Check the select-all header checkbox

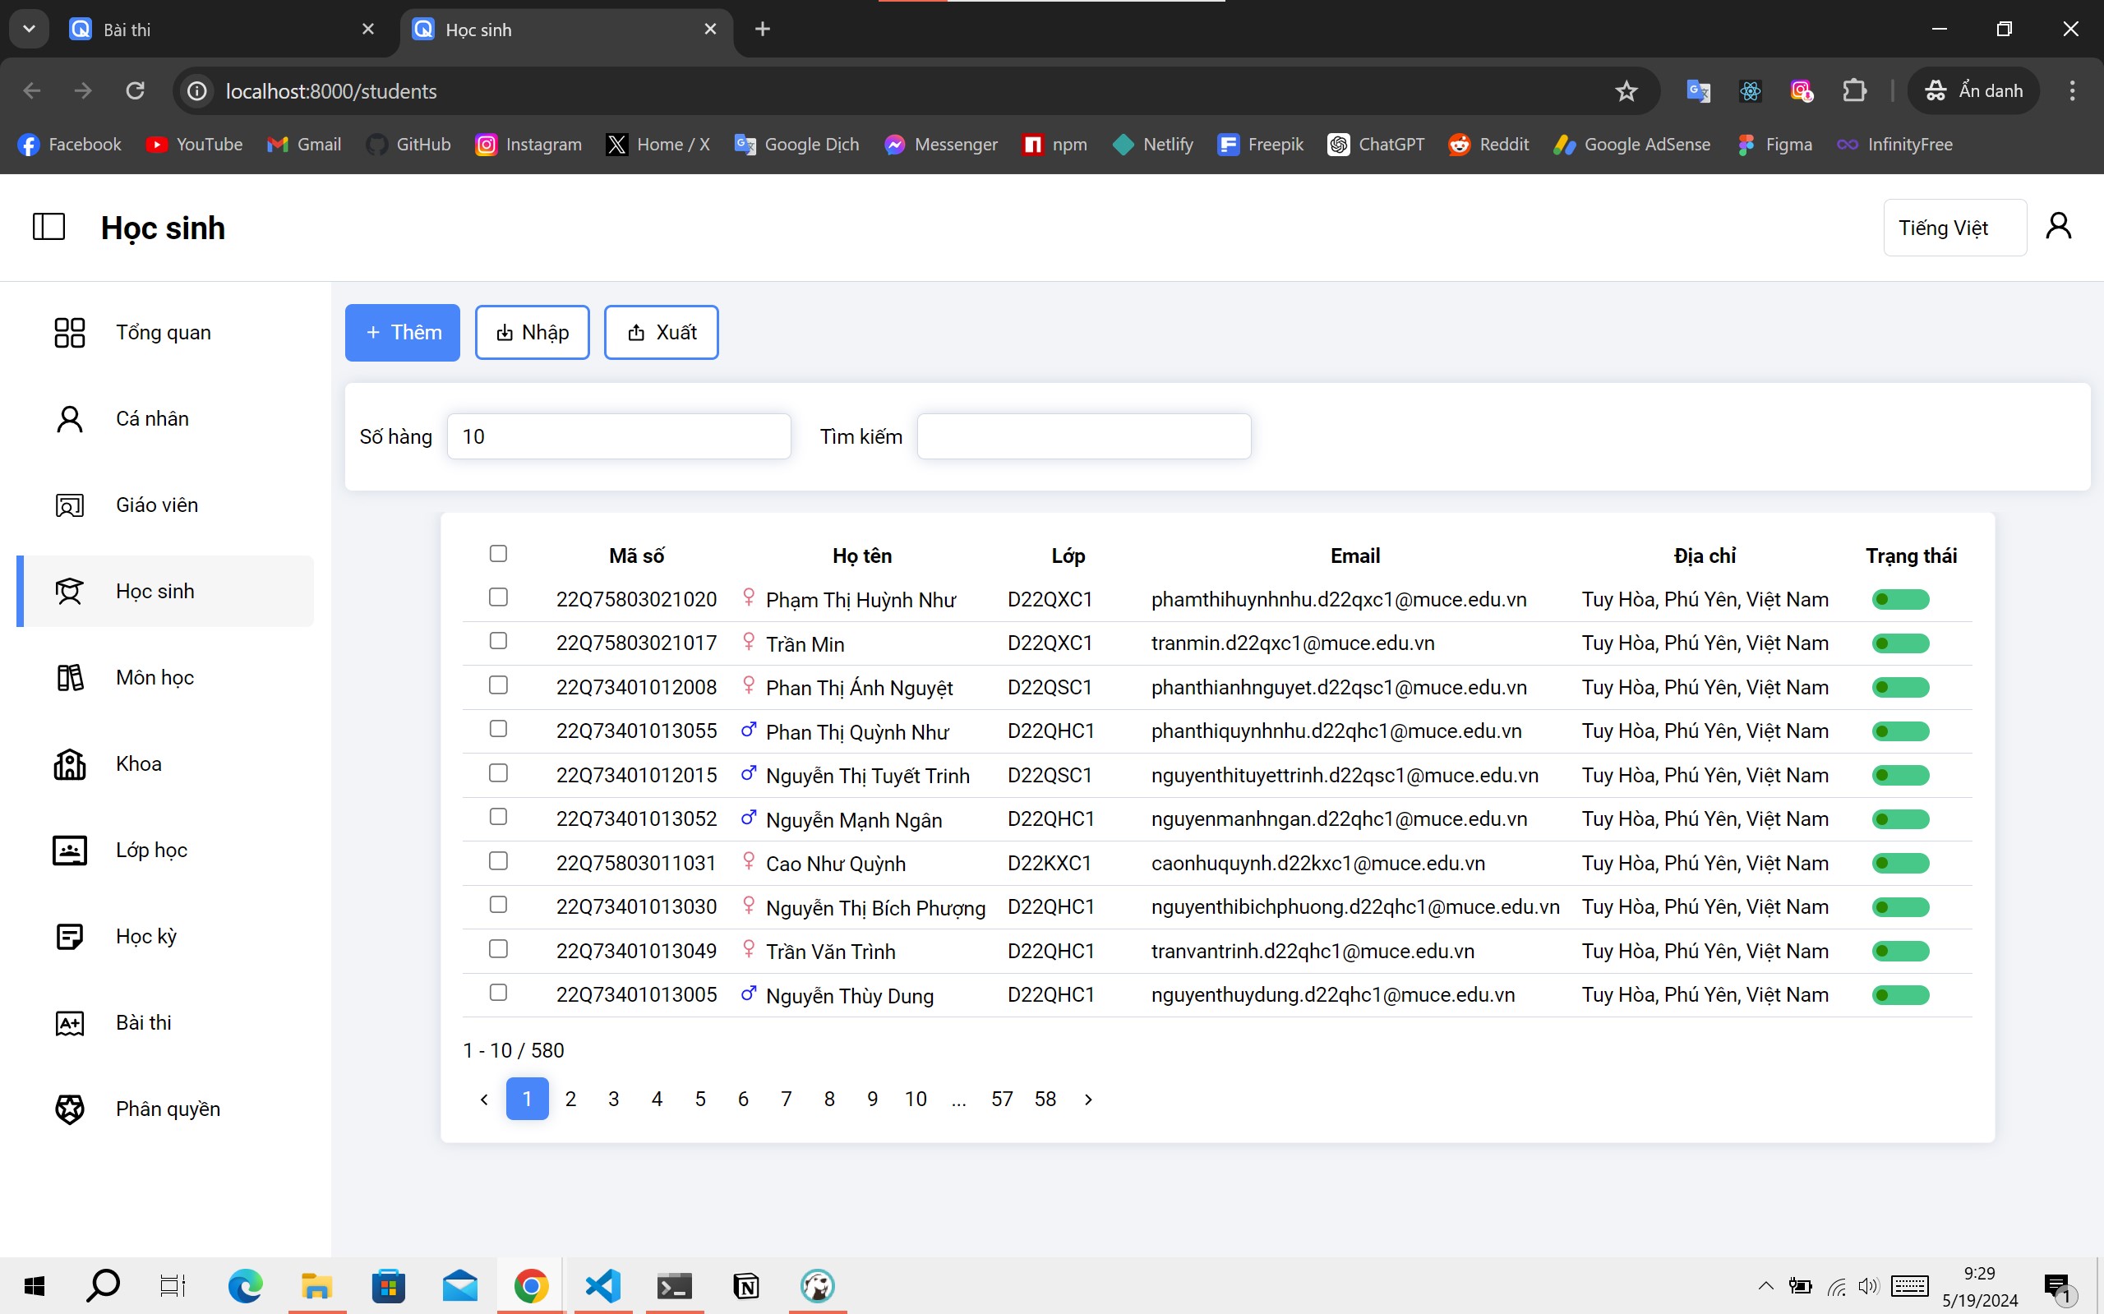(498, 552)
